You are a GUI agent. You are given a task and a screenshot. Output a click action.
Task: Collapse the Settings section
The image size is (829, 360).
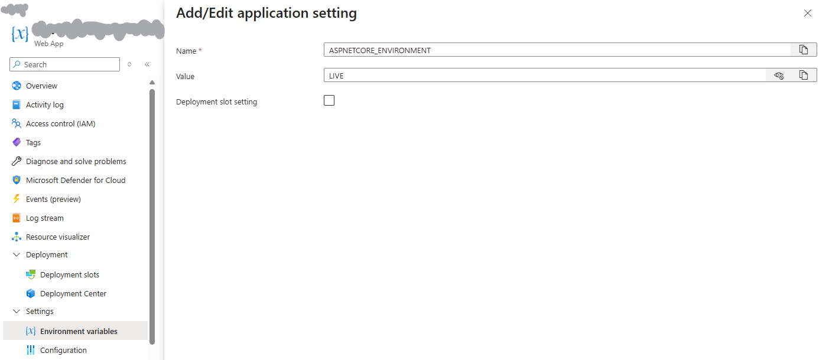coord(16,311)
